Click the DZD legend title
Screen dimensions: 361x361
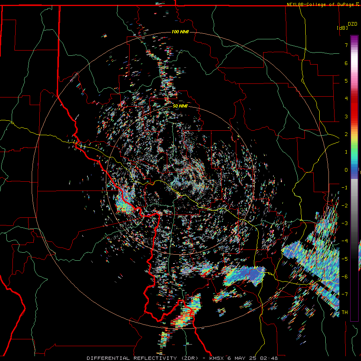(352, 24)
